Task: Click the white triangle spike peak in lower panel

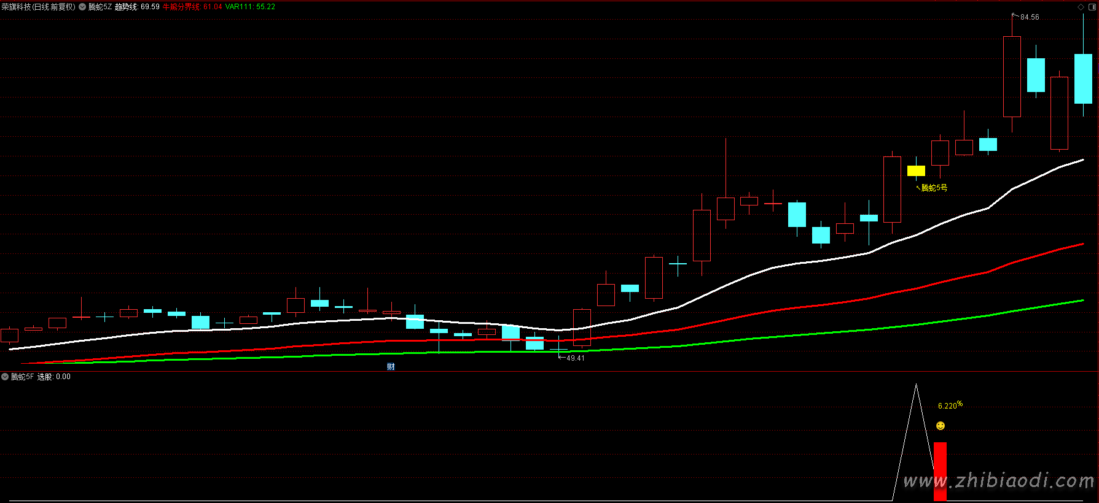Action: 916,386
